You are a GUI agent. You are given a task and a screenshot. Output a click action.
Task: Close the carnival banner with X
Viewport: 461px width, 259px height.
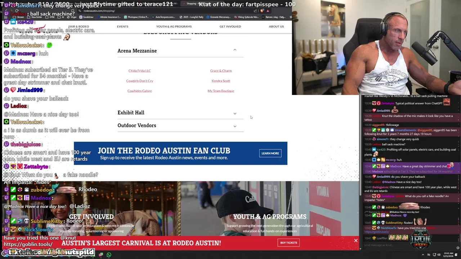tap(355, 240)
